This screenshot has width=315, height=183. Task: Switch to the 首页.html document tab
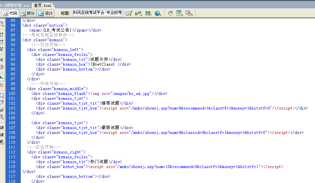tap(43, 6)
